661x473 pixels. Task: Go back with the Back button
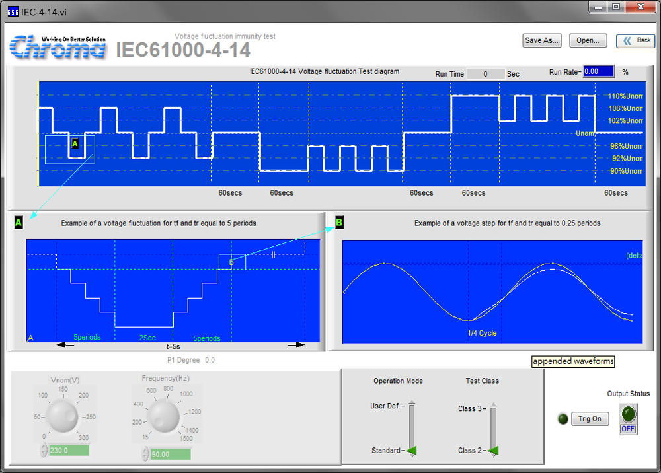tap(636, 40)
